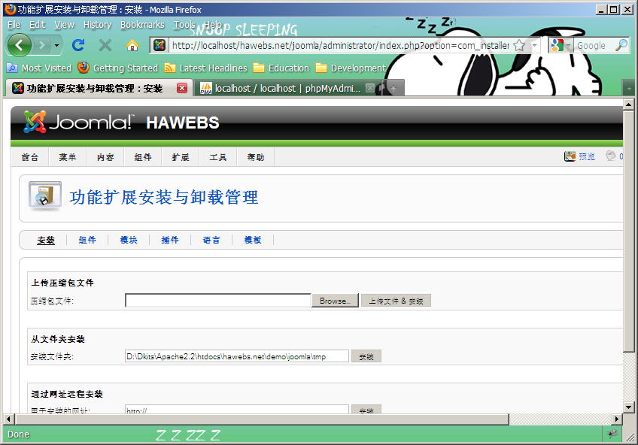Click the vertical scrollbar thumb
The image size is (638, 445).
(628, 231)
